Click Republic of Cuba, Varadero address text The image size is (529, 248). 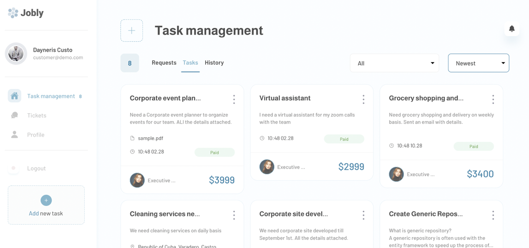[x=177, y=246]
